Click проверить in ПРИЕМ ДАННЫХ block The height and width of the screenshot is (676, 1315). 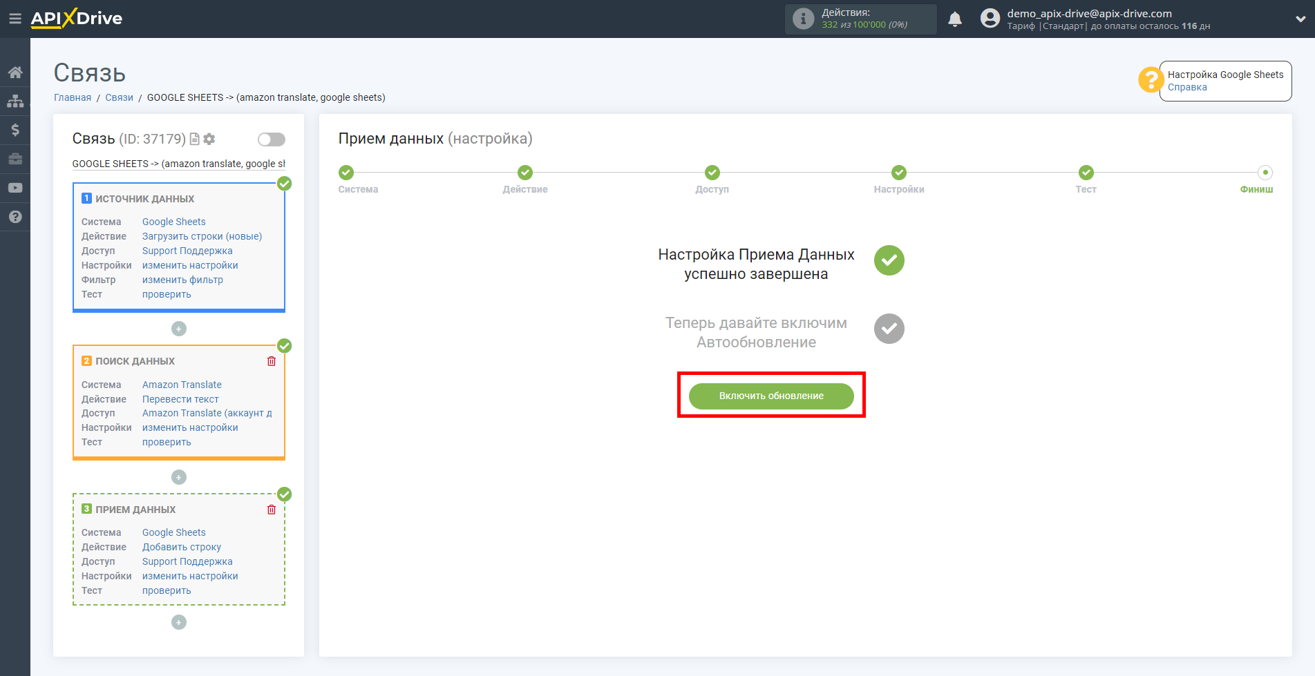(x=167, y=590)
